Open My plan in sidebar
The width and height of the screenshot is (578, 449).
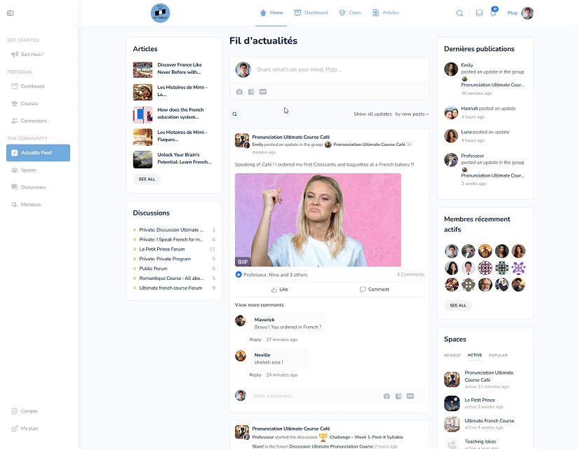tap(25, 429)
